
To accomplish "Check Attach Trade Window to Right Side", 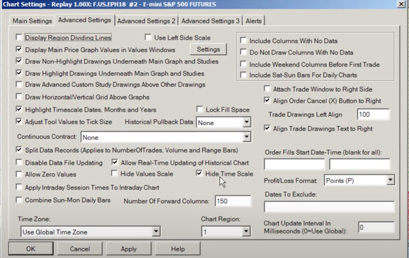I will pos(267,89).
